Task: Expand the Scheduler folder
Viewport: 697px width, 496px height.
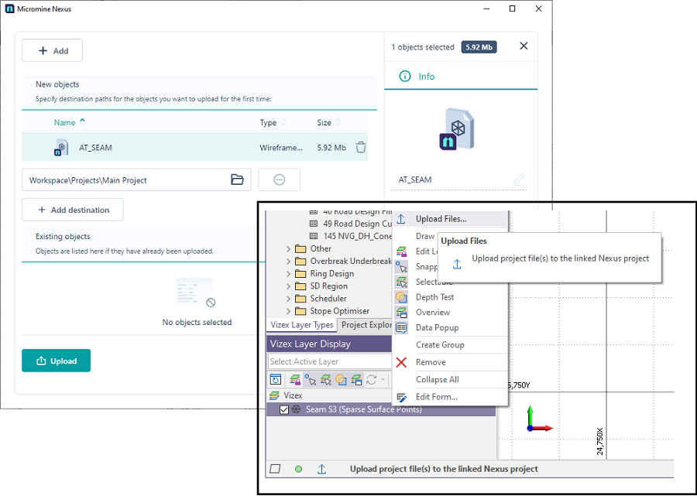Action: point(289,299)
